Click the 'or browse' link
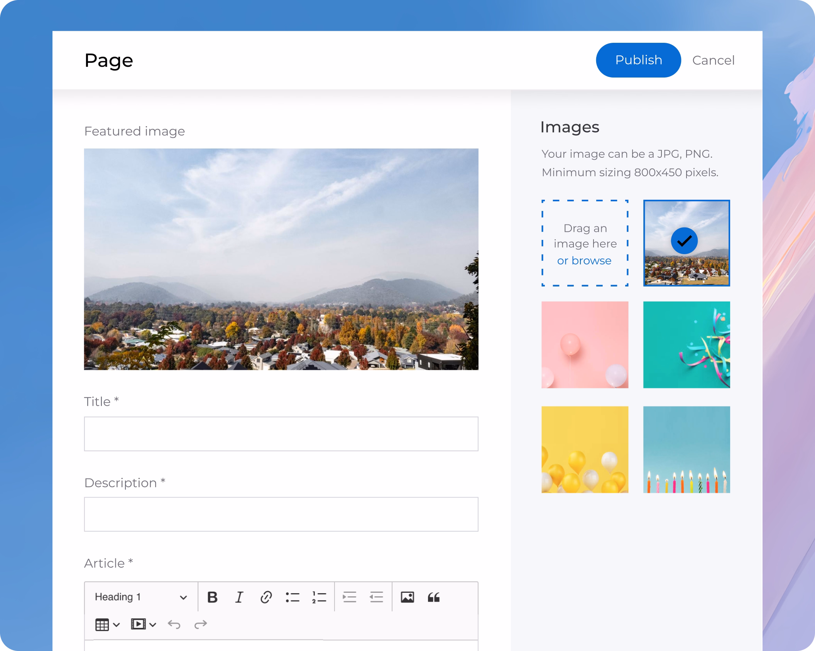 [x=584, y=261]
